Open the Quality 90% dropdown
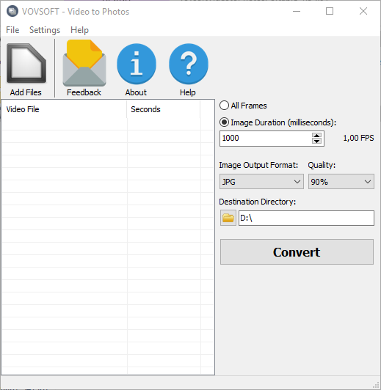This screenshot has height=390, width=381. tap(341, 182)
